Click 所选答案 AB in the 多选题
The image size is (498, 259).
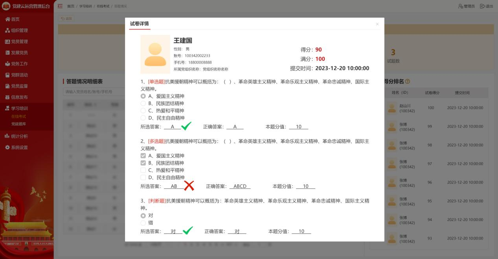174,186
